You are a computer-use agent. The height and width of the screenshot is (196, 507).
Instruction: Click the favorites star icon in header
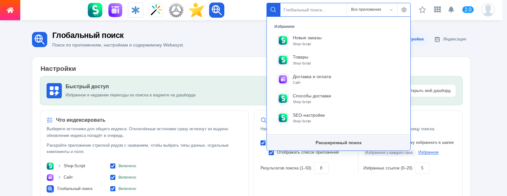click(x=422, y=10)
